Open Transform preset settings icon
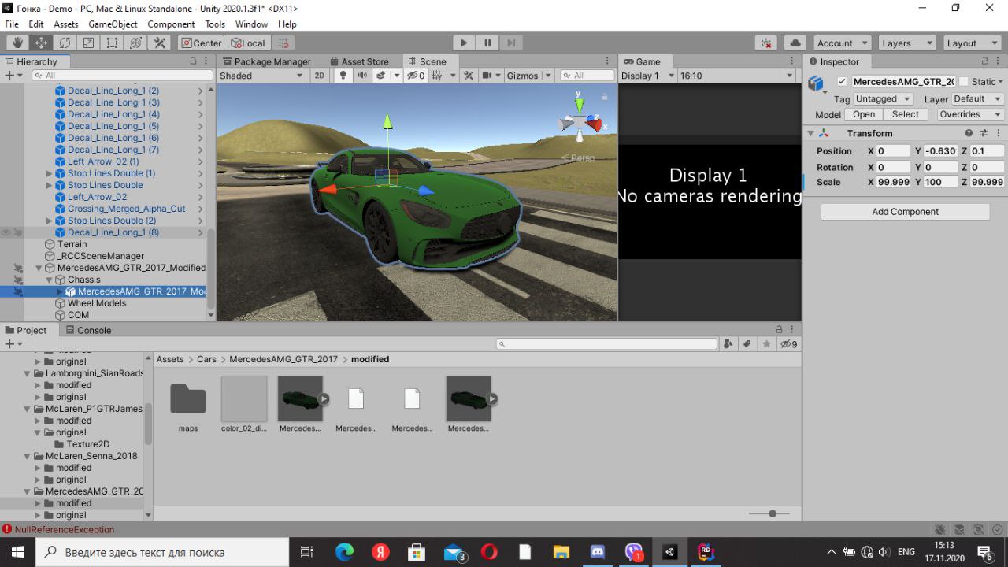 [984, 133]
